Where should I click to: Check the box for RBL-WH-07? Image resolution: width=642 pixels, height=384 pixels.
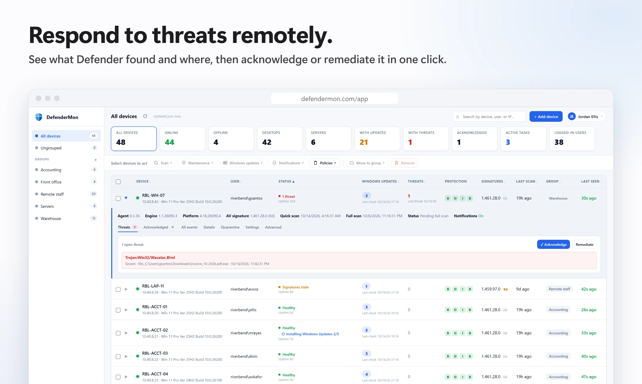(x=118, y=199)
